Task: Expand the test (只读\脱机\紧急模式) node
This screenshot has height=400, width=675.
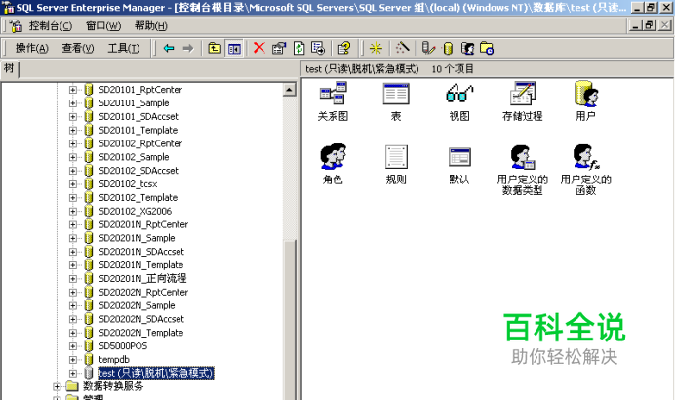Action: [x=73, y=374]
